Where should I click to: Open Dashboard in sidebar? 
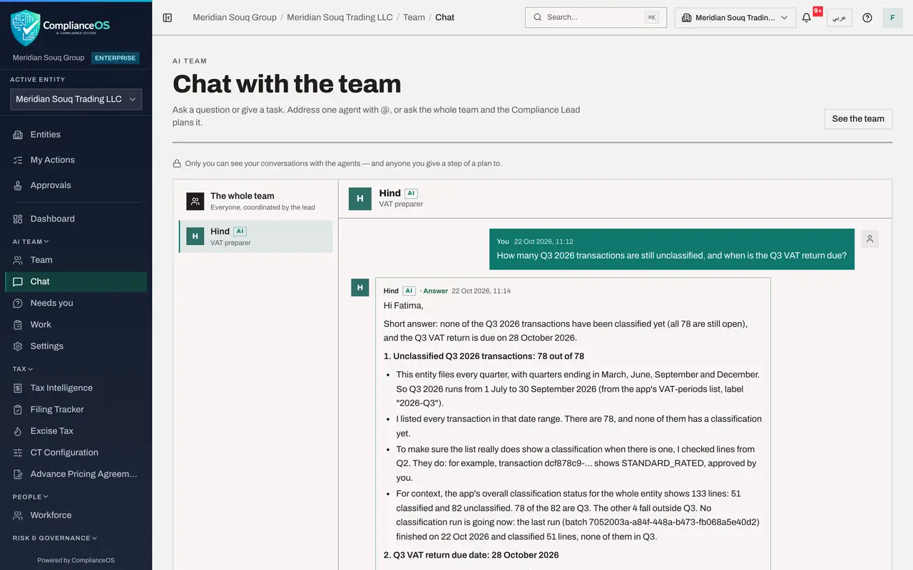(x=76, y=219)
